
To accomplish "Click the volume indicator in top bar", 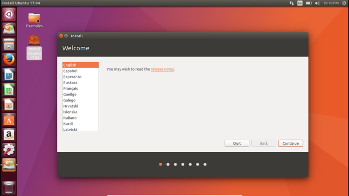I will click(317, 3).
